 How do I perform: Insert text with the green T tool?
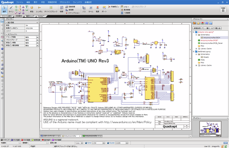27,7
